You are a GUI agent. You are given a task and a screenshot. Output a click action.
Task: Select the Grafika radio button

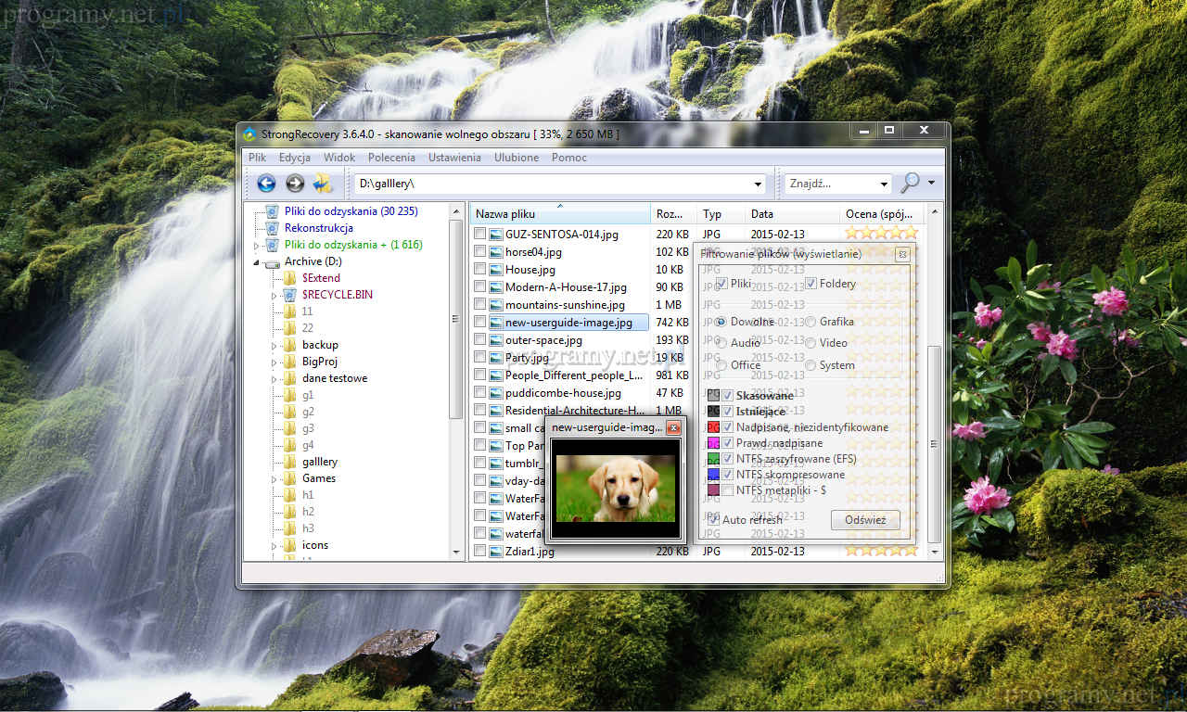[810, 322]
